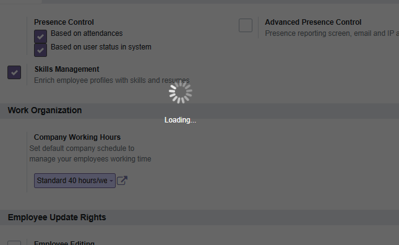The height and width of the screenshot is (245, 399).
Task: Click the Enrich employee profiles description
Action: click(x=112, y=80)
